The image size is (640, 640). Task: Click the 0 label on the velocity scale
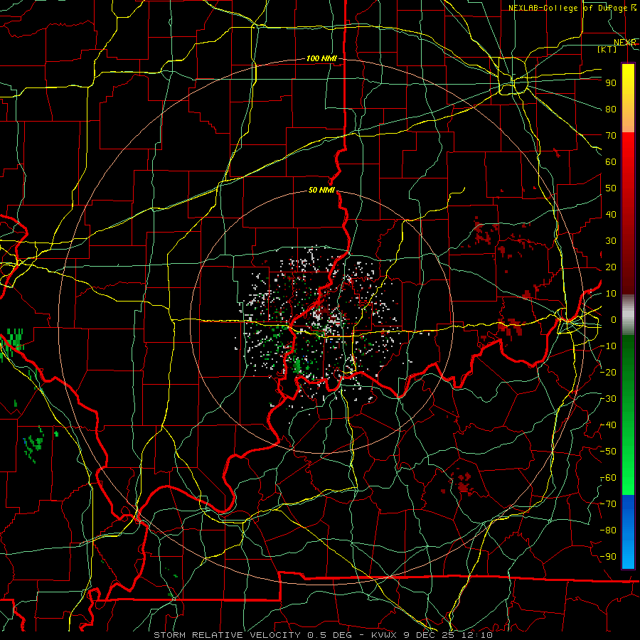[x=614, y=319]
